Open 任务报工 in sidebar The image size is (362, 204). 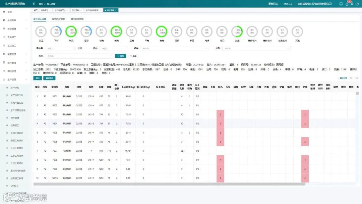click(15, 125)
